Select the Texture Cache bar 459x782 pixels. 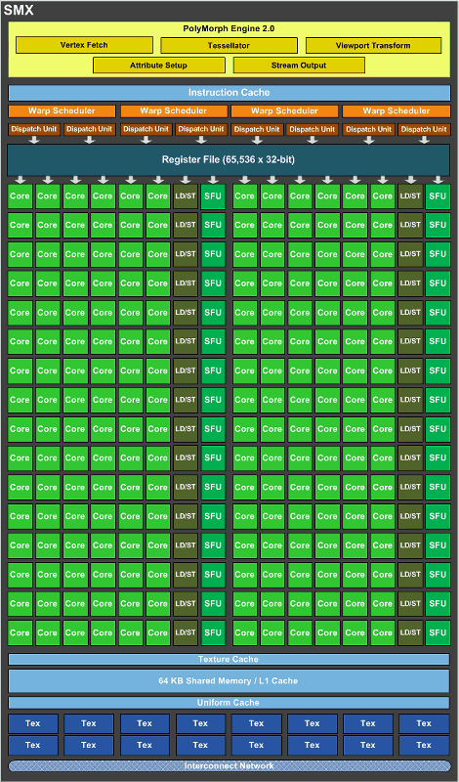(x=229, y=659)
